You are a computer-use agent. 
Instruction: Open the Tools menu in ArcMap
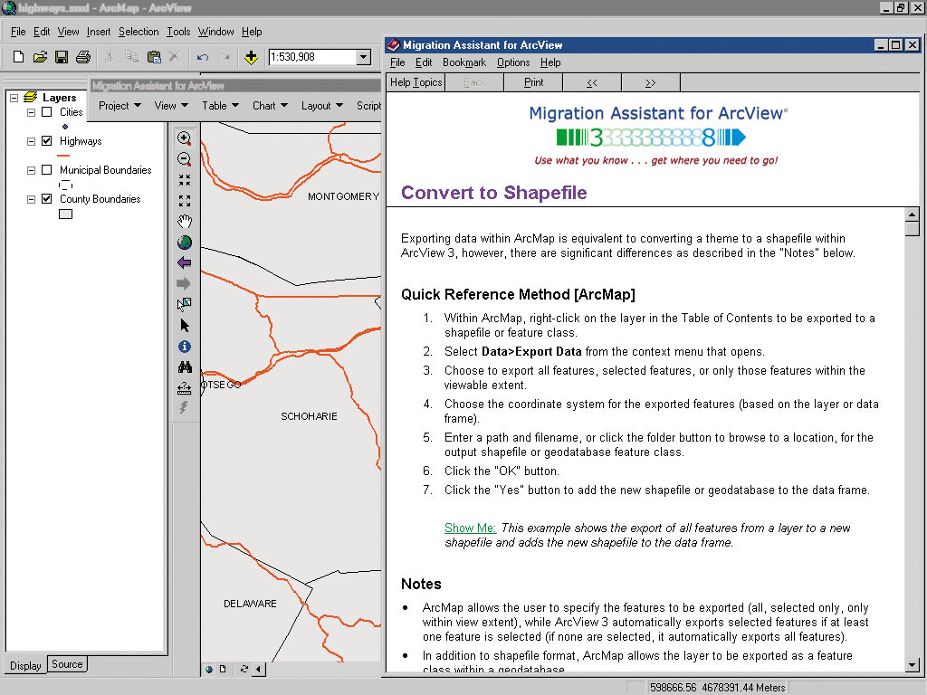[x=178, y=32]
